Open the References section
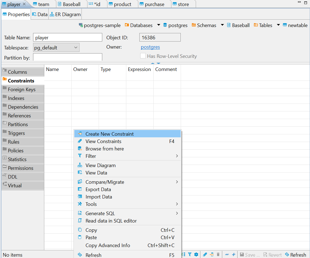 pyautogui.click(x=23, y=116)
